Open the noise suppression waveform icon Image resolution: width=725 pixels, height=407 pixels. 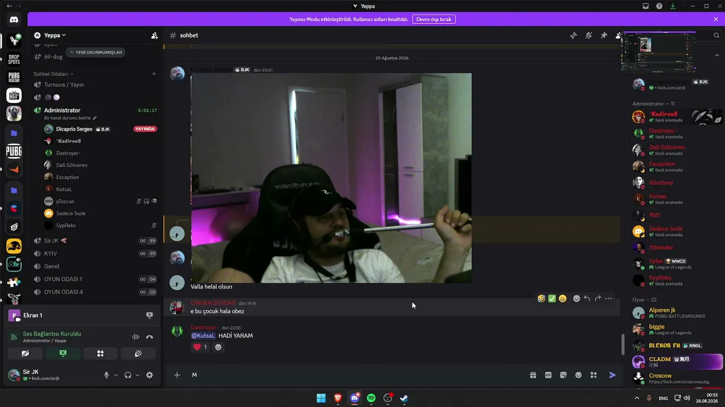pos(136,337)
